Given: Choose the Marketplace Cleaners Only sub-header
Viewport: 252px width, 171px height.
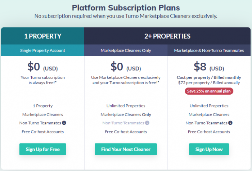Looking at the screenshot, I should pyautogui.click(x=126, y=51).
